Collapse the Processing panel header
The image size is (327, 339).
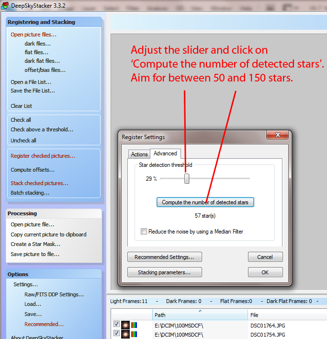coord(54,213)
